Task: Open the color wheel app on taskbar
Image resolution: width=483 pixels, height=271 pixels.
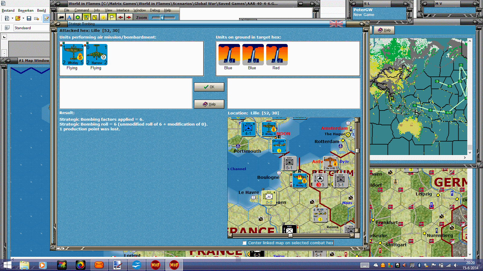Action: click(80, 265)
